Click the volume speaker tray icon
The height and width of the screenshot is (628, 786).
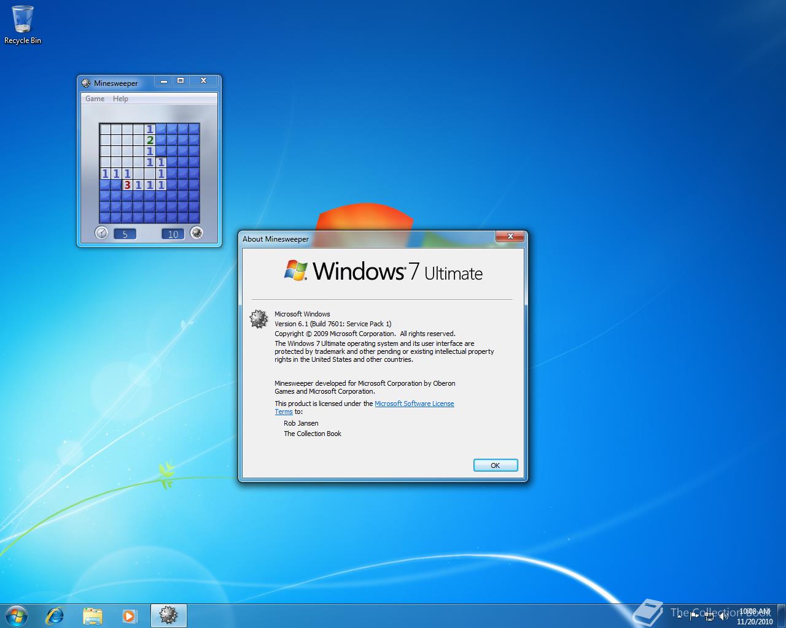coord(724,616)
